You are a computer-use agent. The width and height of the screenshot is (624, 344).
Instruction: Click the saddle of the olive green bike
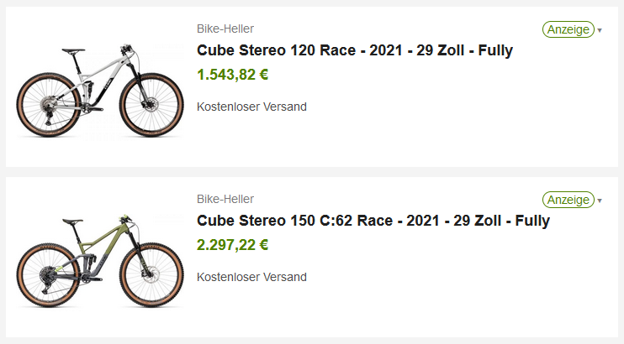[73, 220]
